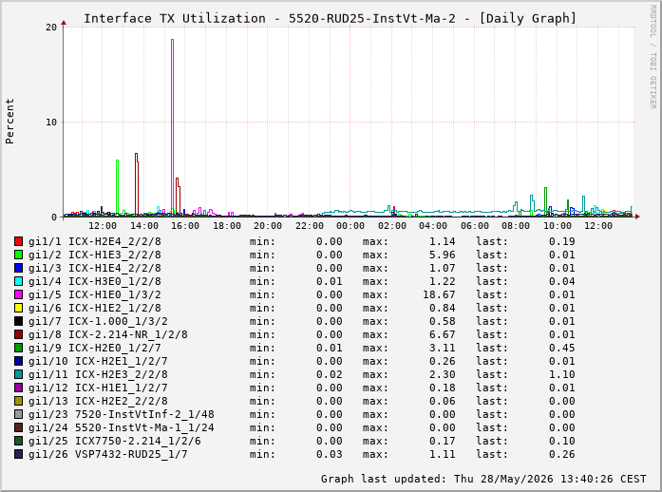Click the min value 0.03 for gi1/26

point(330,454)
